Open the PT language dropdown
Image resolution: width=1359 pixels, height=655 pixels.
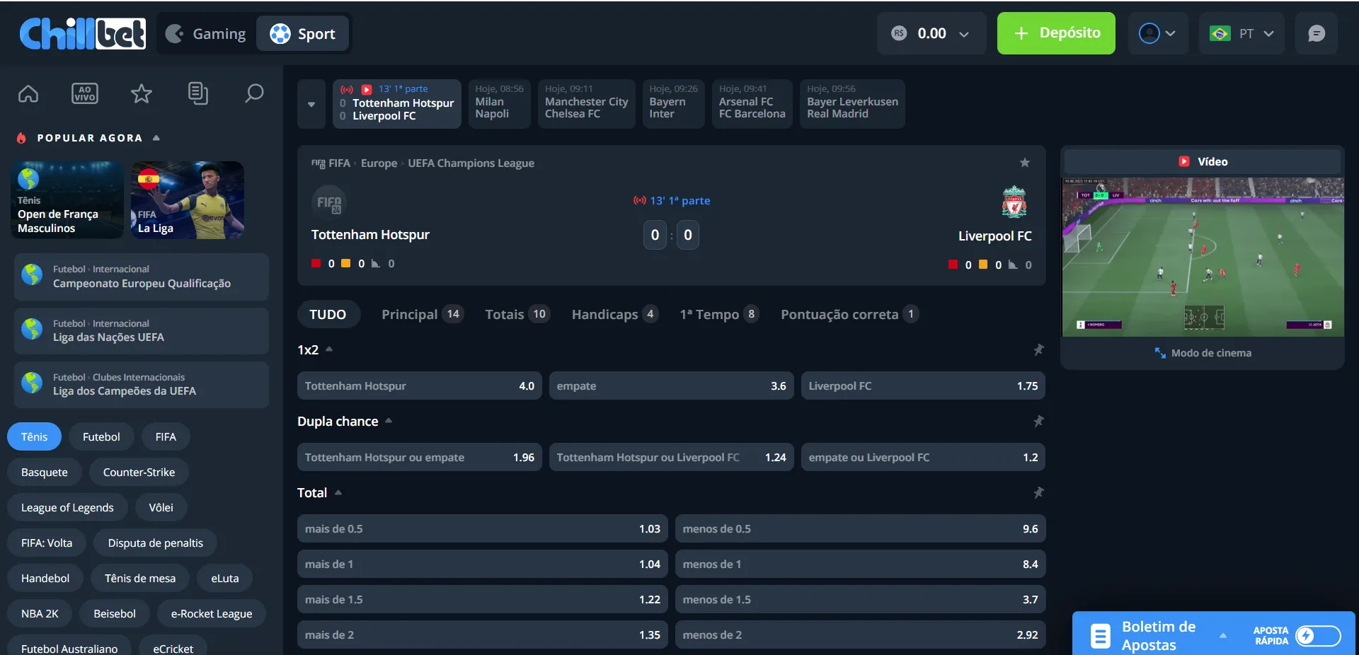(x=1243, y=33)
